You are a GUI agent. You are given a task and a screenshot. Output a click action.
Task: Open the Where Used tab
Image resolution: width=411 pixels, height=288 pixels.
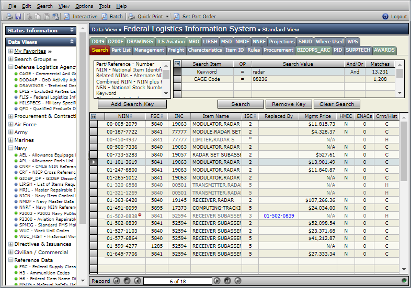coord(329,42)
